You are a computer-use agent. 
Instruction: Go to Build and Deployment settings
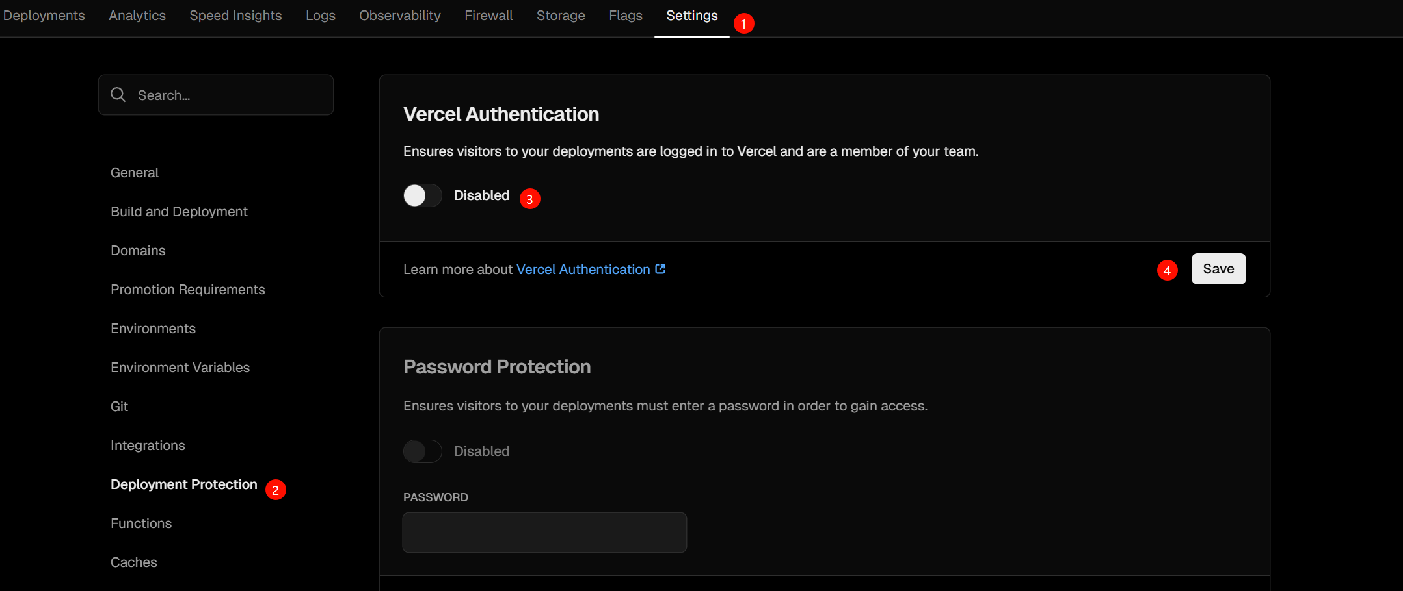point(179,212)
